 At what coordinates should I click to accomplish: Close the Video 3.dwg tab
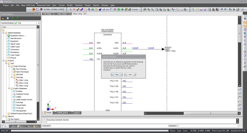(x=85, y=14)
